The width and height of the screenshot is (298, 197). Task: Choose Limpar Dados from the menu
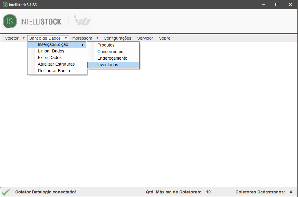51,51
